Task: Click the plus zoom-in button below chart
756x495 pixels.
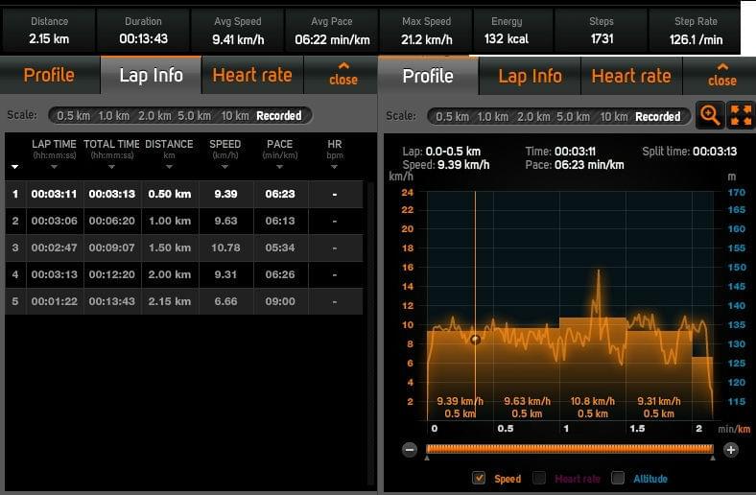Action: (x=731, y=449)
